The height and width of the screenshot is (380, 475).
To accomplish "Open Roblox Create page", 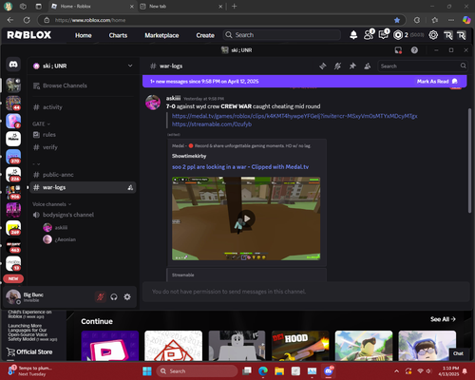I will (205, 35).
